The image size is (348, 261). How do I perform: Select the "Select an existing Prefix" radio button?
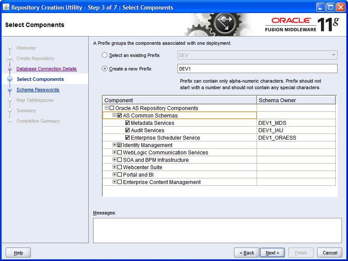coord(104,55)
